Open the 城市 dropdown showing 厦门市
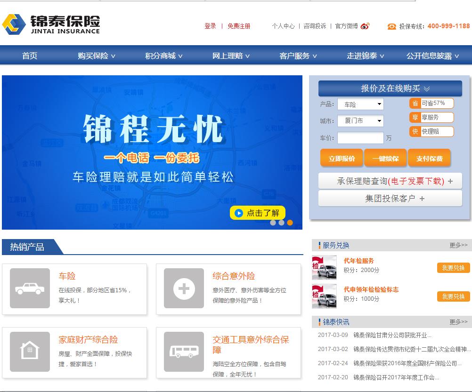The height and width of the screenshot is (392, 472). [361, 121]
